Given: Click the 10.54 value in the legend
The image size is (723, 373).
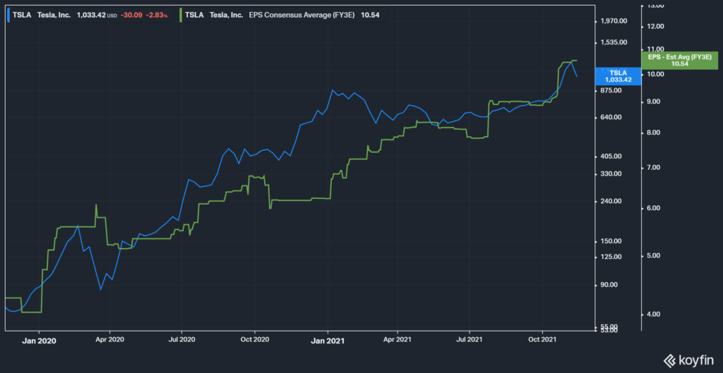Looking at the screenshot, I should 369,15.
